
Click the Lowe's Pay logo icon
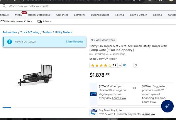[94, 112]
